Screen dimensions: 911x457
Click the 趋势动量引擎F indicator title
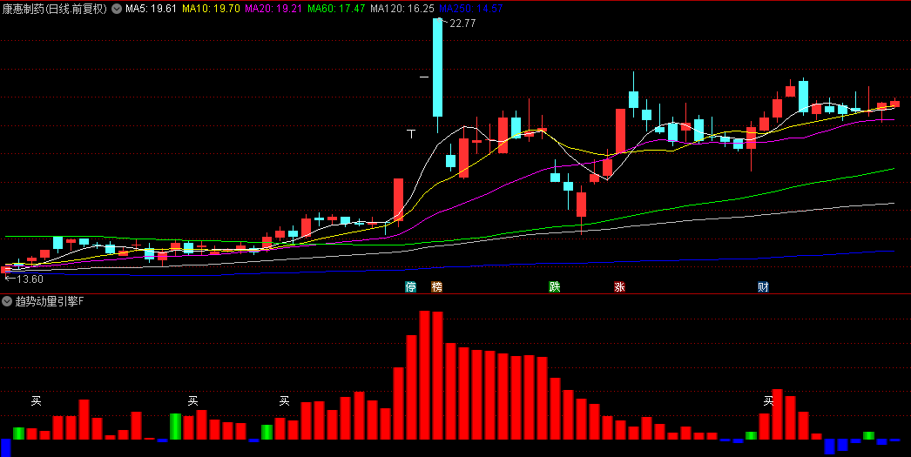tap(50, 301)
